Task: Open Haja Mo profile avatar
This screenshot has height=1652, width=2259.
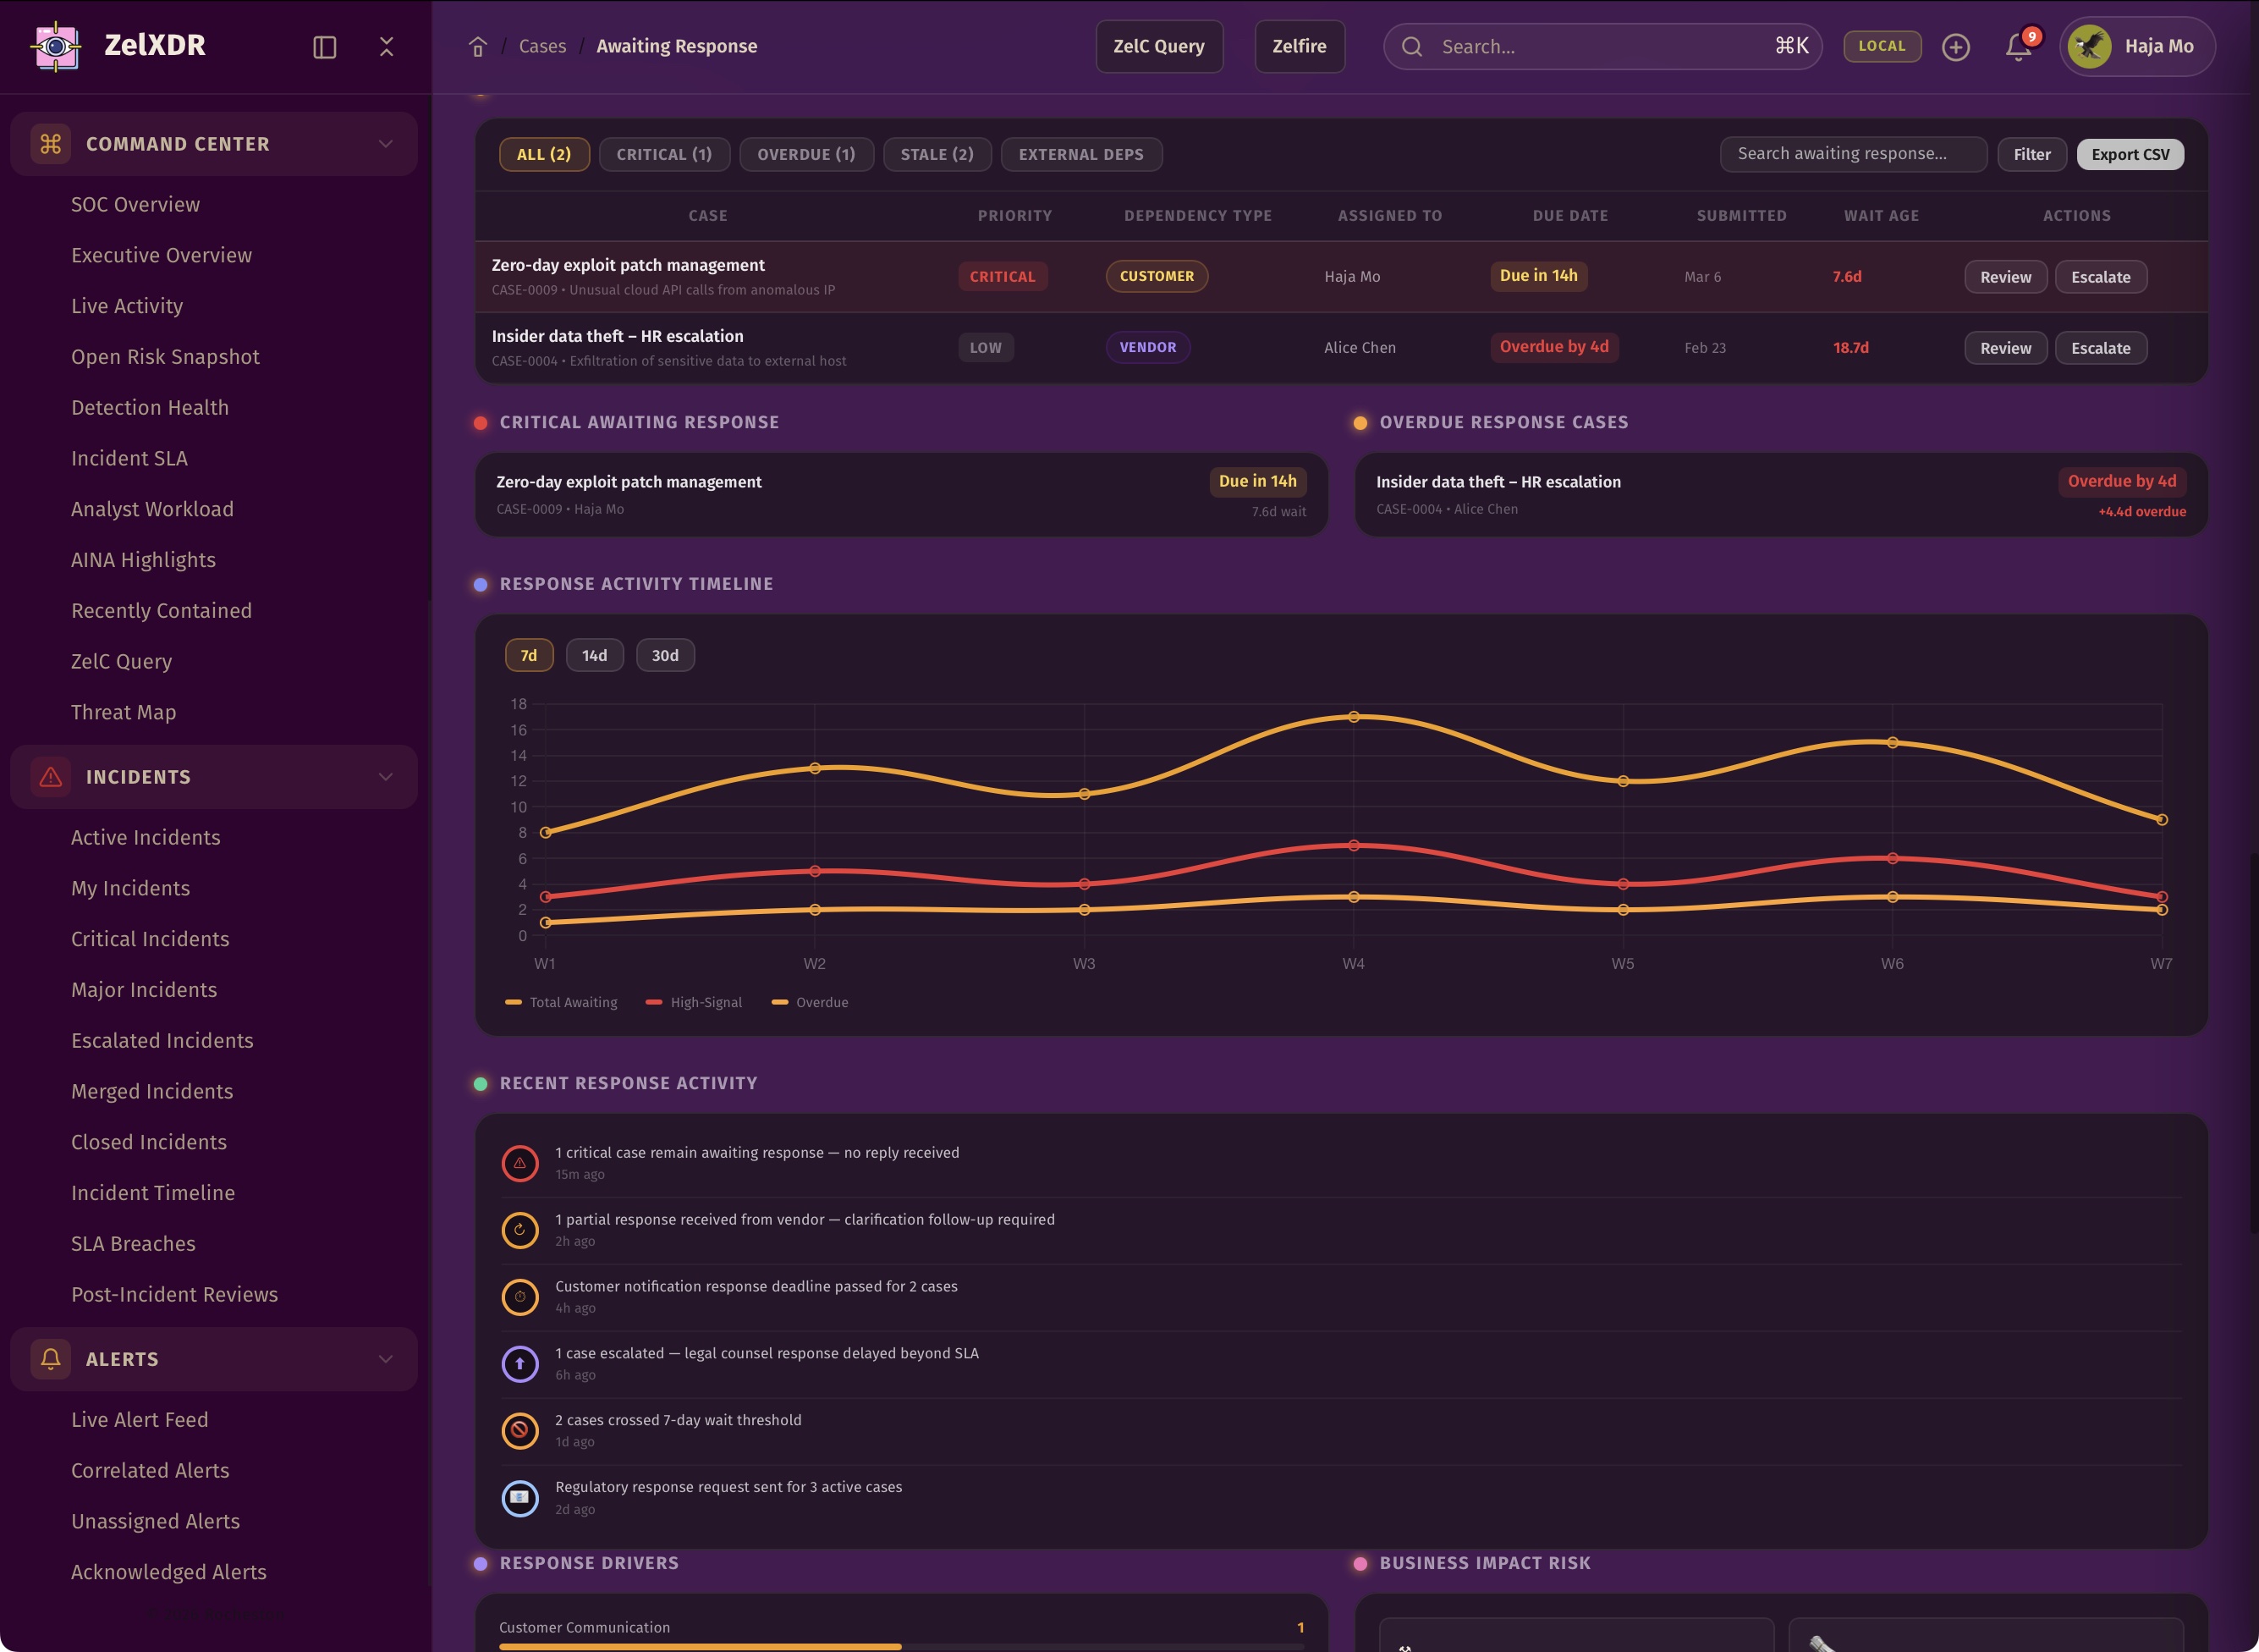Action: pos(2090,46)
